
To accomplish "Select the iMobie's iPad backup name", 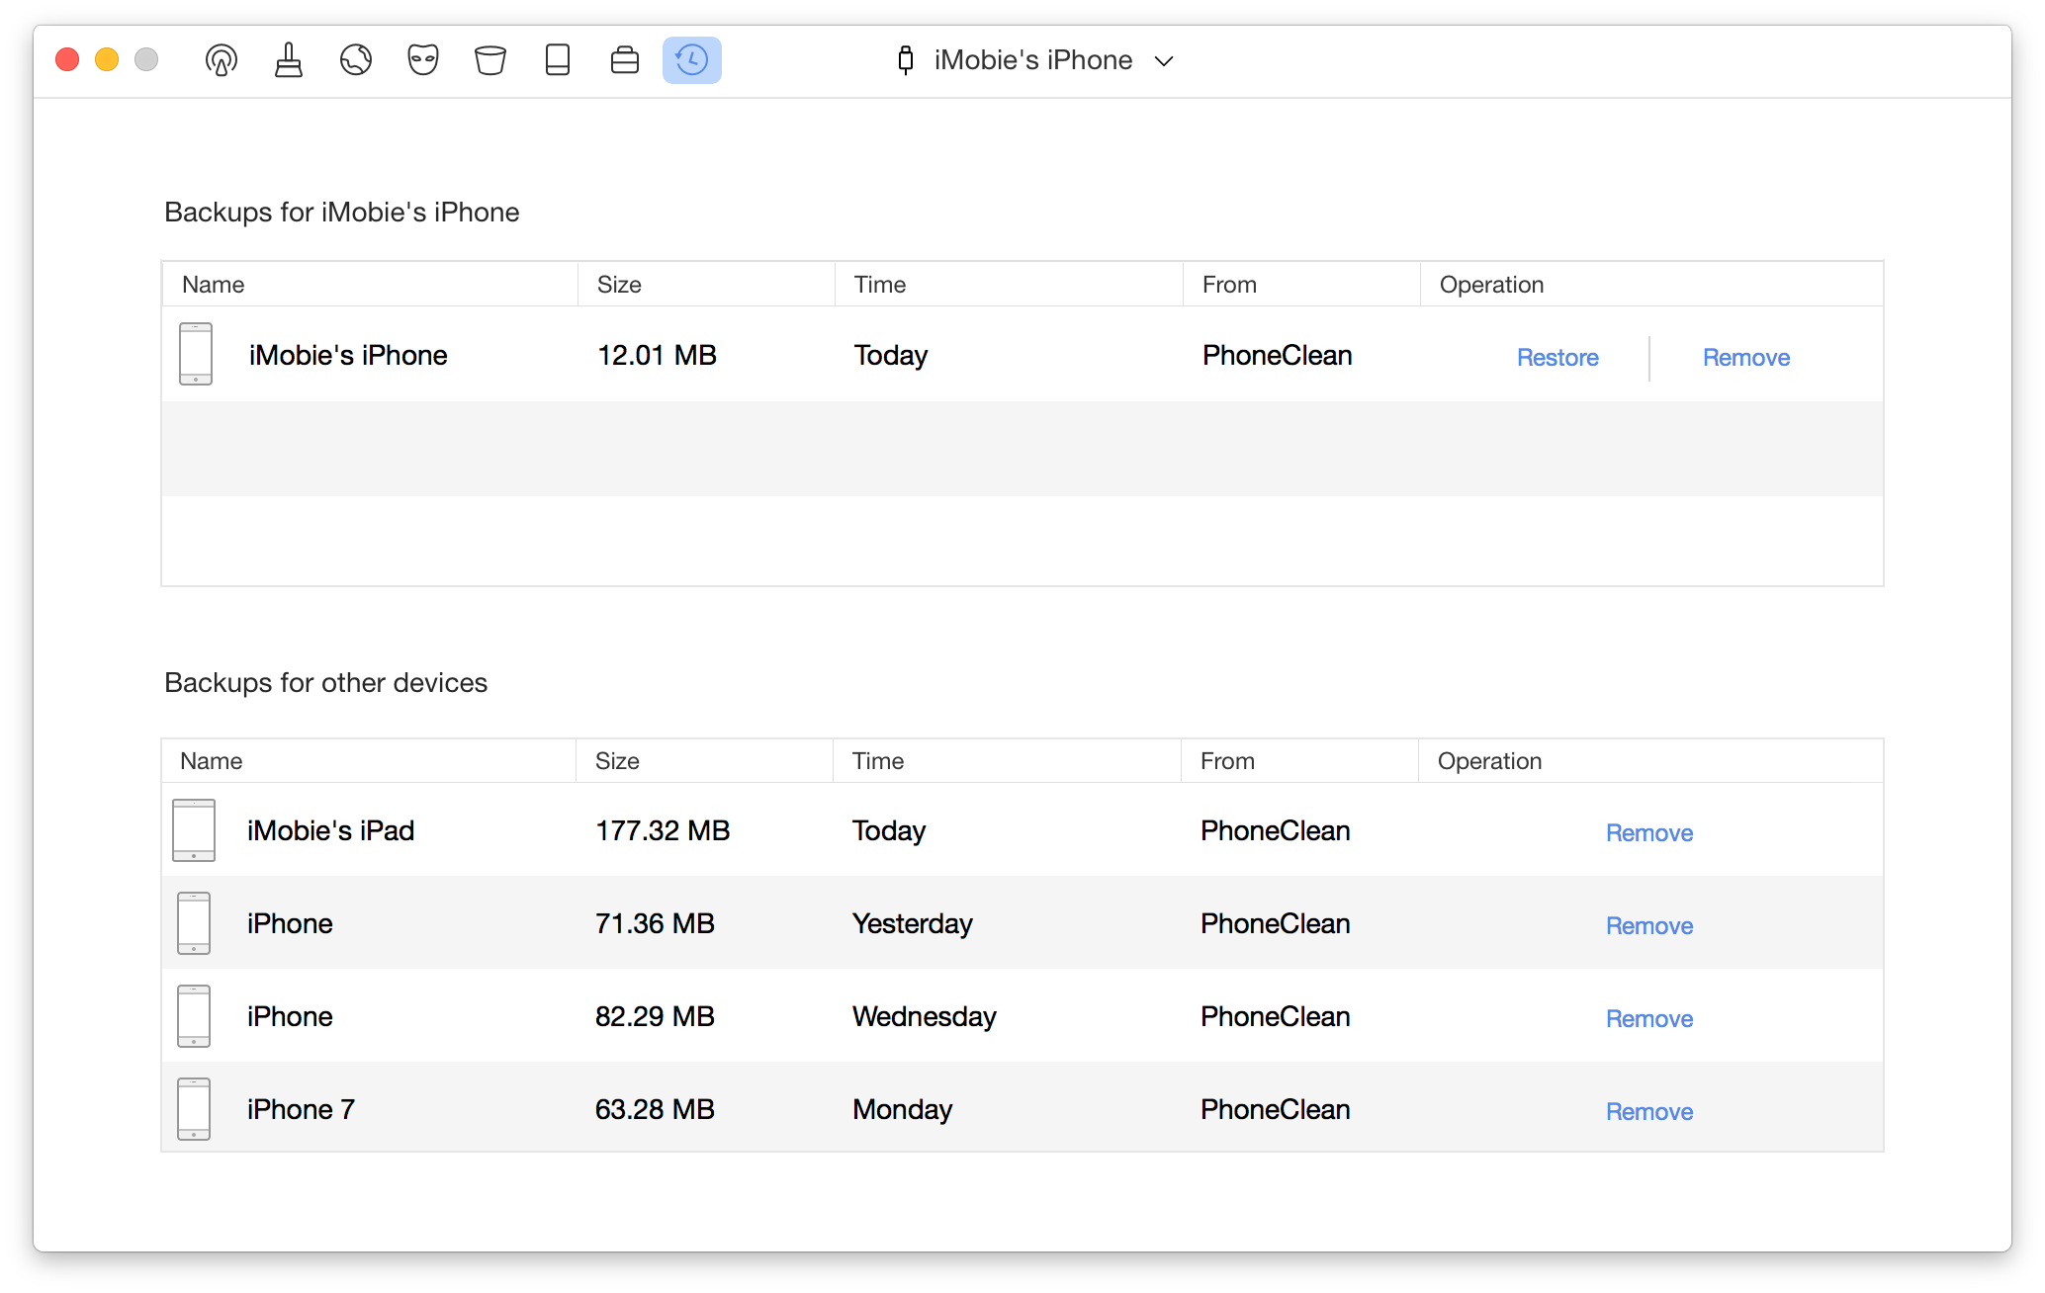I will [330, 830].
